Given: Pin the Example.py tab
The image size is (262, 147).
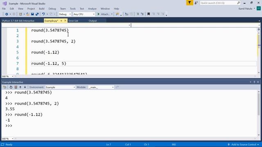Looking at the screenshot, I should coord(61,21).
